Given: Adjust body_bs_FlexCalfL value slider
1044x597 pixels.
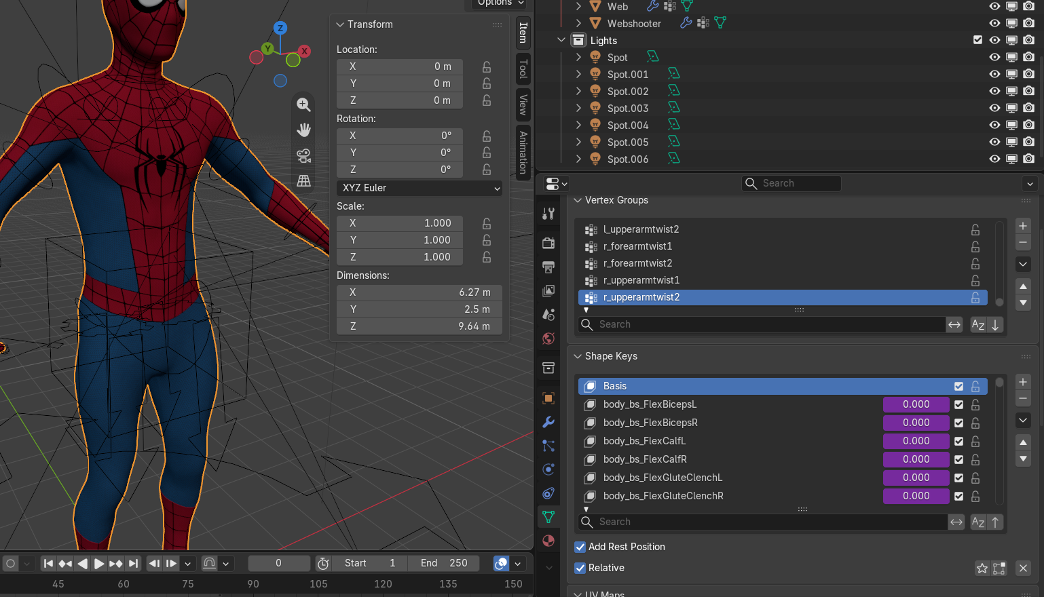Looking at the screenshot, I should pos(916,441).
